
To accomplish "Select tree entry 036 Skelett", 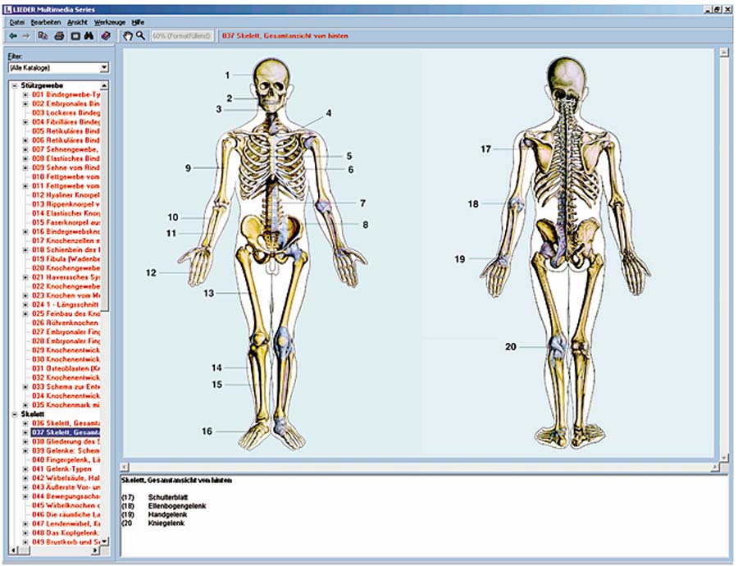I will pos(66,423).
